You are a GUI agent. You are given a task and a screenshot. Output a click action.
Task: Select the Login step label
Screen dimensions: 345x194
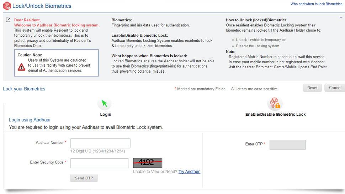106,114
